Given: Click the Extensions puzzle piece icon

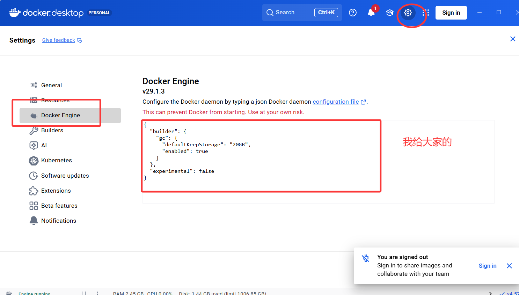Looking at the screenshot, I should click(34, 191).
